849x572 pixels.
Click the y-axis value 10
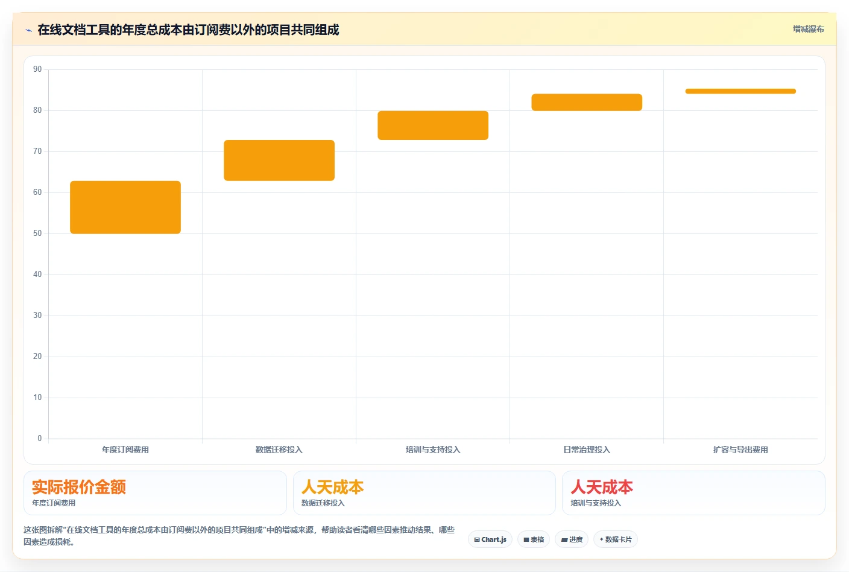tap(37, 398)
